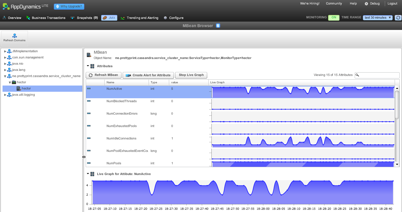Select the java.util.logging domain icon
Screen dimensions: 402x212
coord(9,95)
